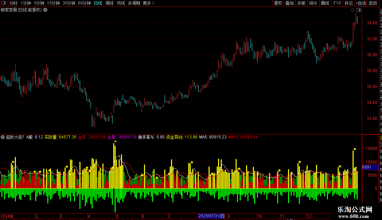Click month 12 on the time axis

tap(309, 216)
